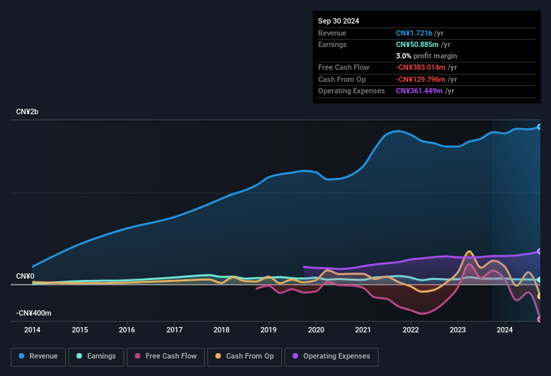The image size is (551, 376).
Task: Toggle the Revenue series in the legend
Action: [x=38, y=356]
